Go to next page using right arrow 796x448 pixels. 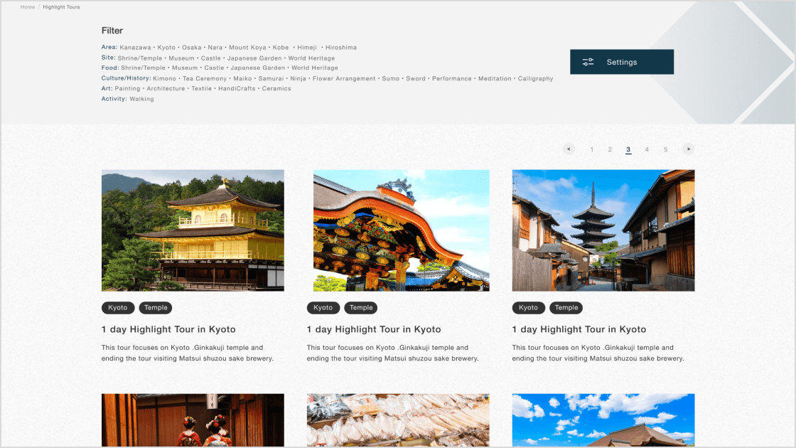click(x=689, y=149)
